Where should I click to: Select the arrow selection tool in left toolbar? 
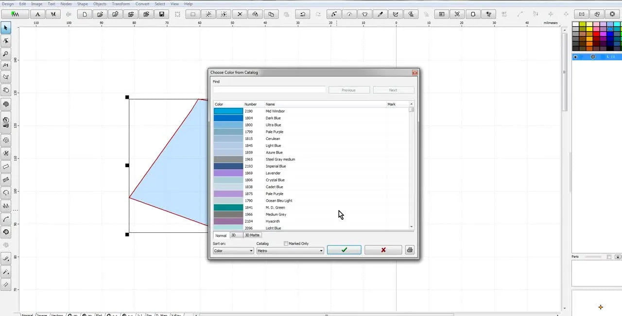6,28
